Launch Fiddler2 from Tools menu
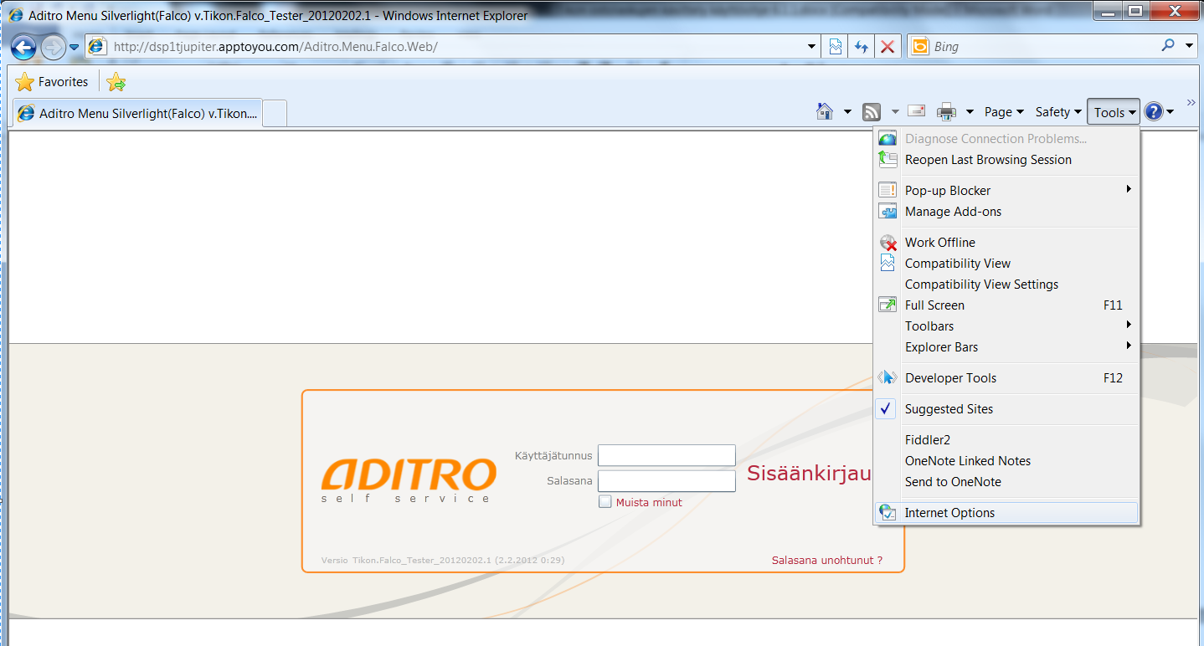Viewport: 1204px width, 646px height. click(1006, 440)
